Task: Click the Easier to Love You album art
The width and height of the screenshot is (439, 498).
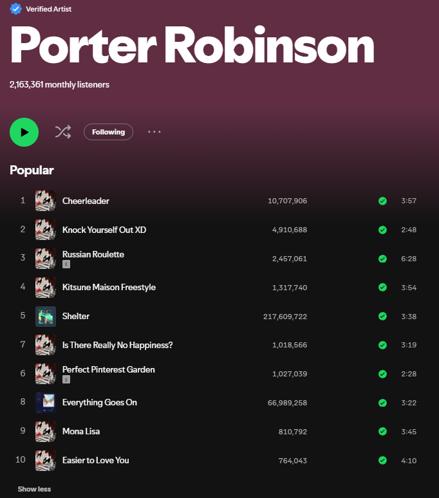Action: (x=46, y=461)
